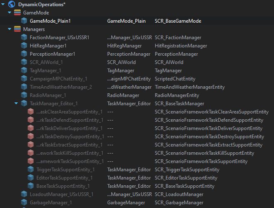Click the SCR_BaseGameMode class name
This screenshot has height=208, width=274.
(178, 21)
